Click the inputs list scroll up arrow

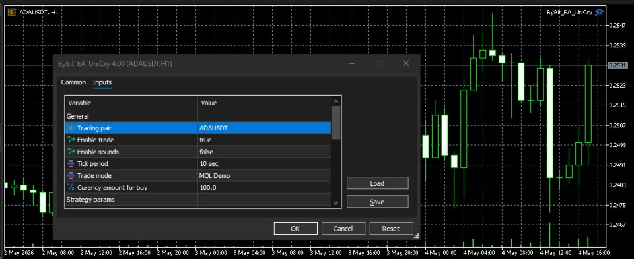tap(335, 101)
